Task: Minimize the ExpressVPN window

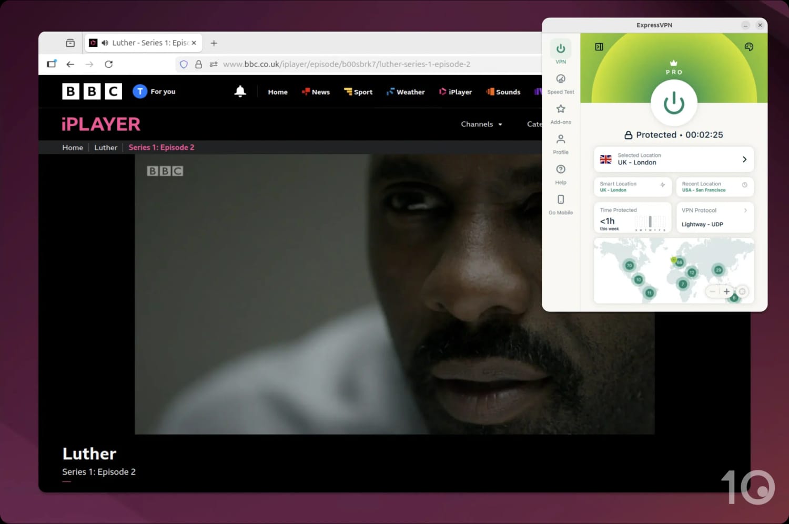Action: click(x=745, y=25)
